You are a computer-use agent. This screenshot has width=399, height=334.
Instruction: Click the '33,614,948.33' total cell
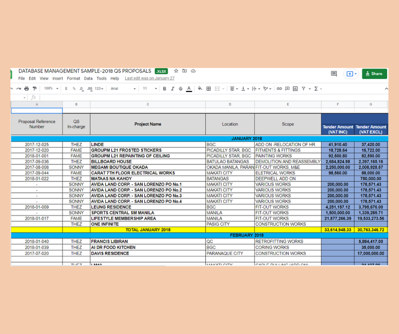click(x=338, y=230)
